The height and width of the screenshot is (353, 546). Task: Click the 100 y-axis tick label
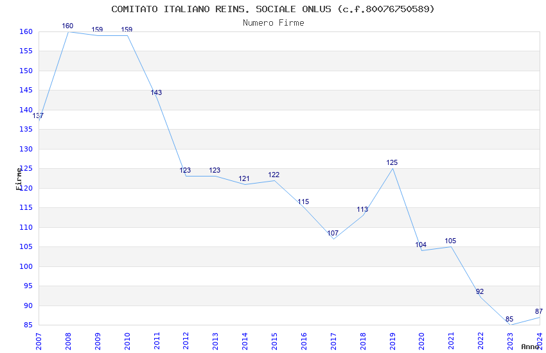click(x=26, y=266)
